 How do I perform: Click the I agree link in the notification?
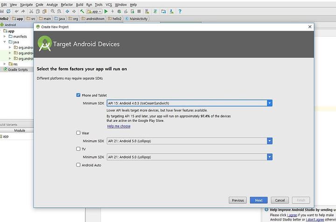point(292,215)
